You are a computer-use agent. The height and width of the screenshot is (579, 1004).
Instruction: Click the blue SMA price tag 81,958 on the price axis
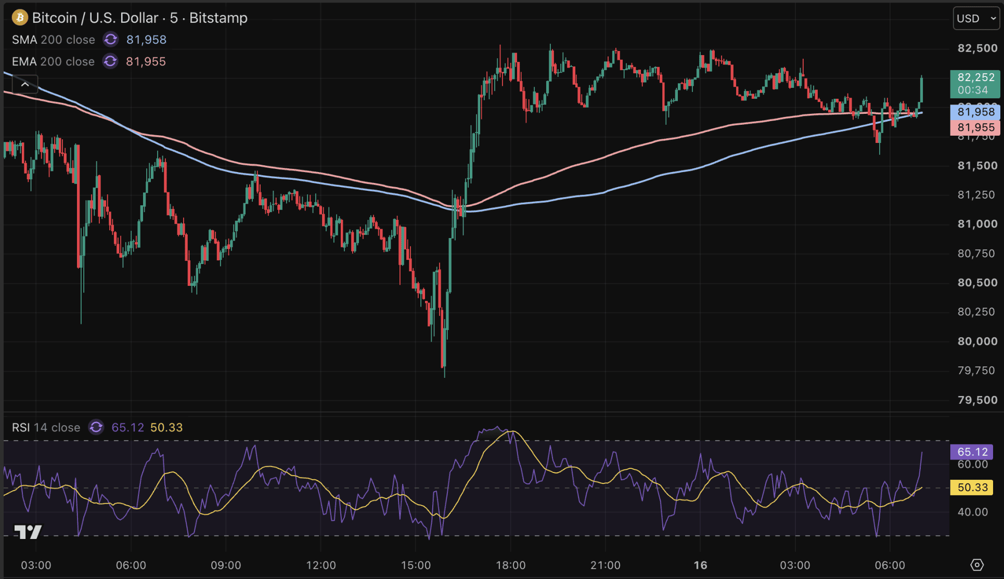(x=975, y=112)
